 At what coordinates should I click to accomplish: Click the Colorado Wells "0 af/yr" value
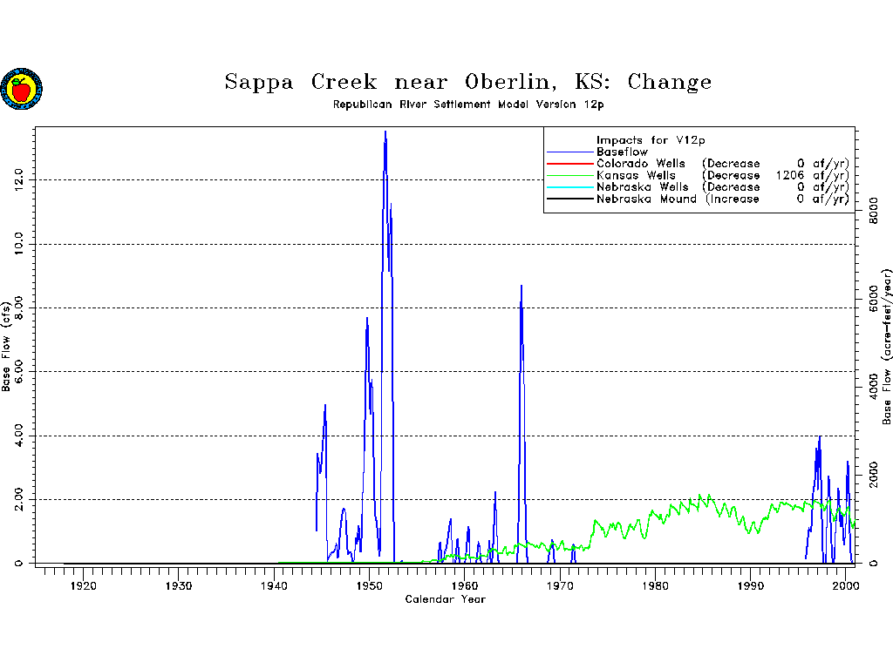(823, 164)
